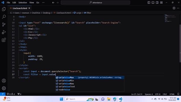
Task: Open the File menu
Action: point(8,3)
